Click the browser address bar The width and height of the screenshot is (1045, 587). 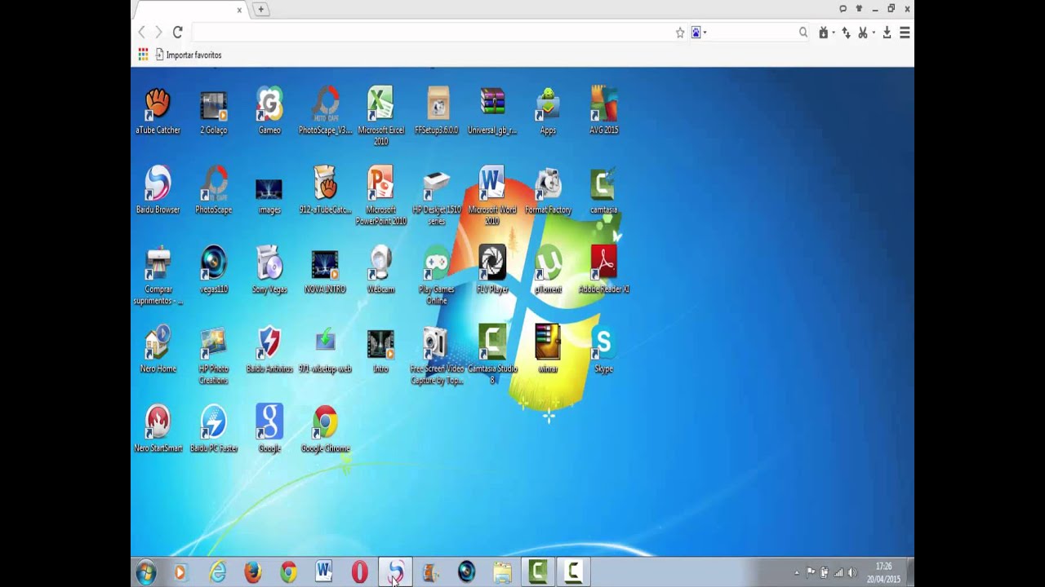[431, 33]
